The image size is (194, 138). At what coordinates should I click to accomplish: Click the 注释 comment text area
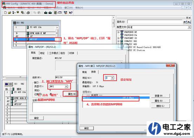(x=55, y=108)
